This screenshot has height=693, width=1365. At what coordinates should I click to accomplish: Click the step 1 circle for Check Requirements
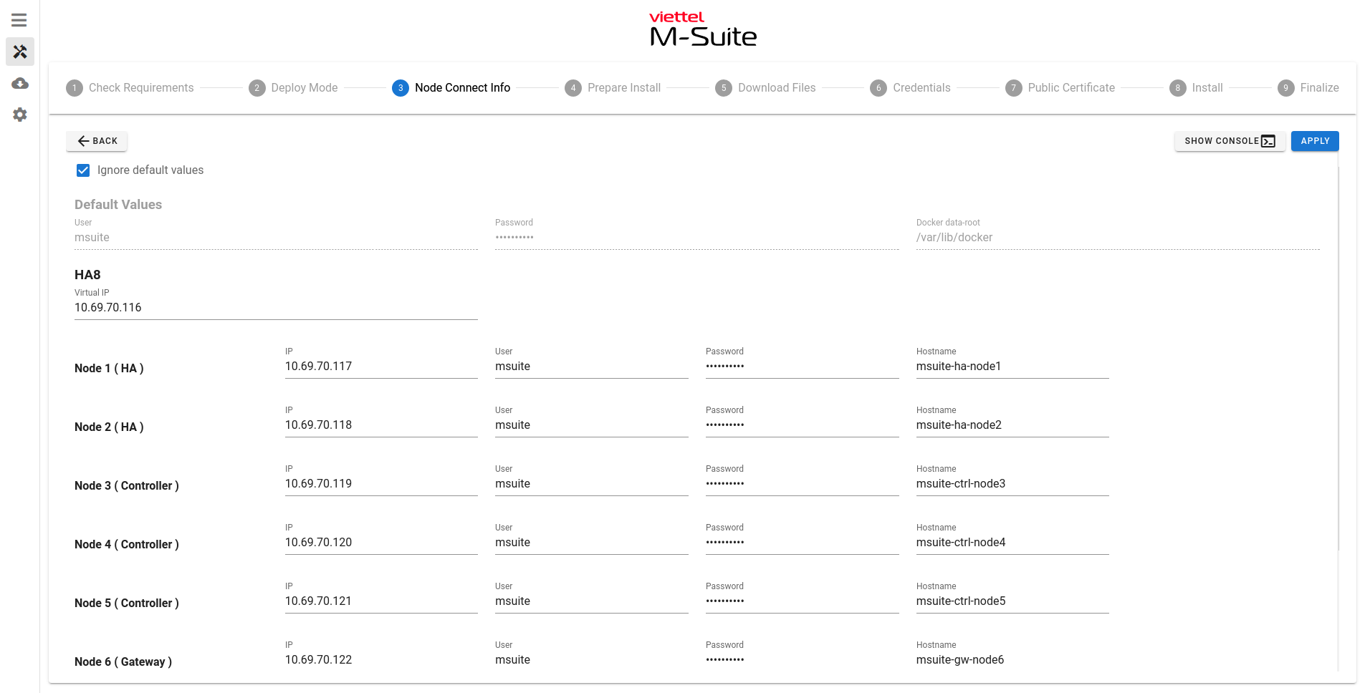[75, 88]
